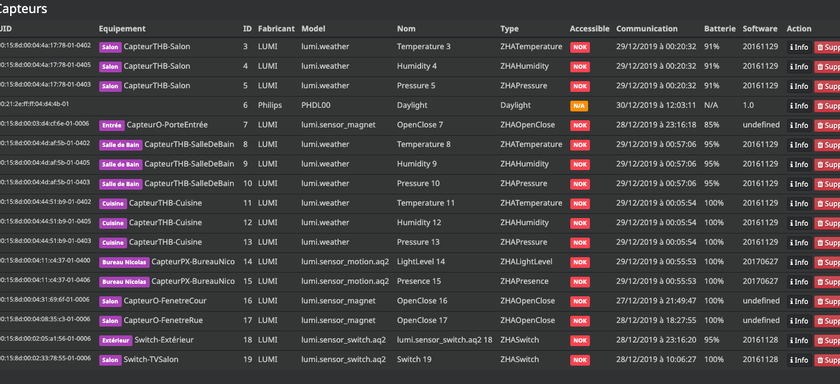Screen dimensions: 840x384
Task: Select the 'ZHALightLevel' type cell
Action: coord(526,262)
